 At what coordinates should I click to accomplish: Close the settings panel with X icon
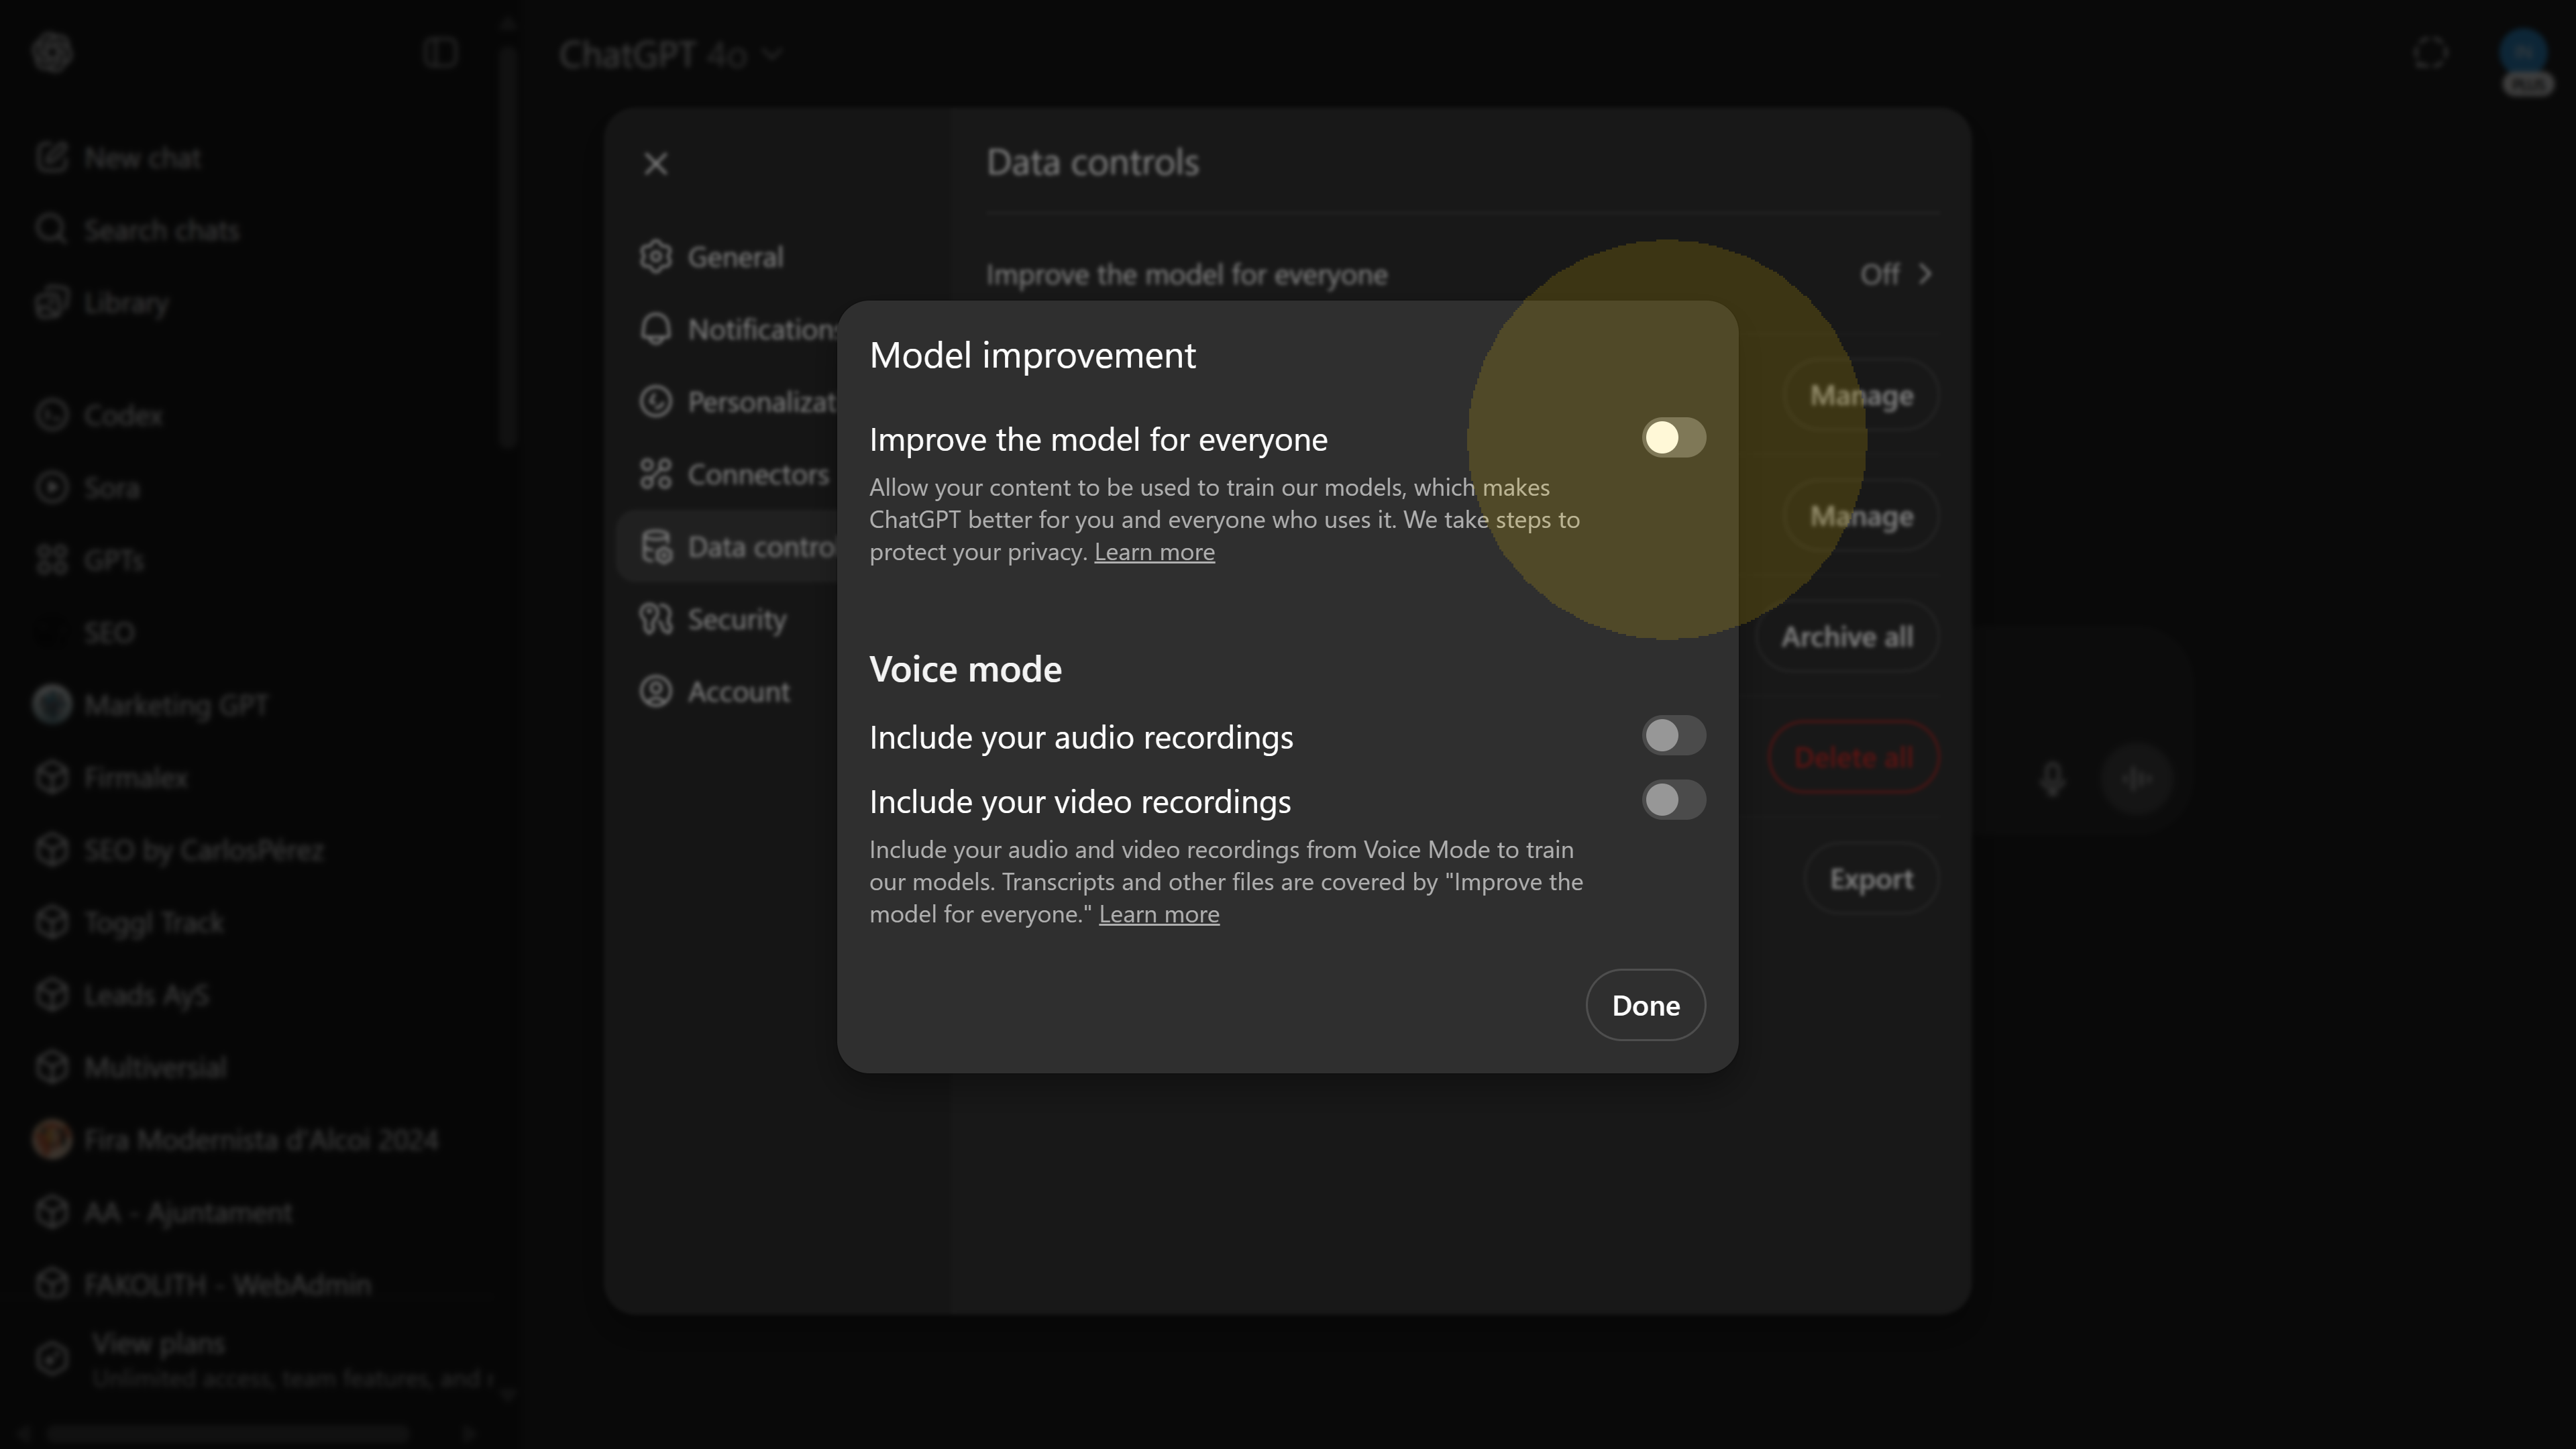655,164
